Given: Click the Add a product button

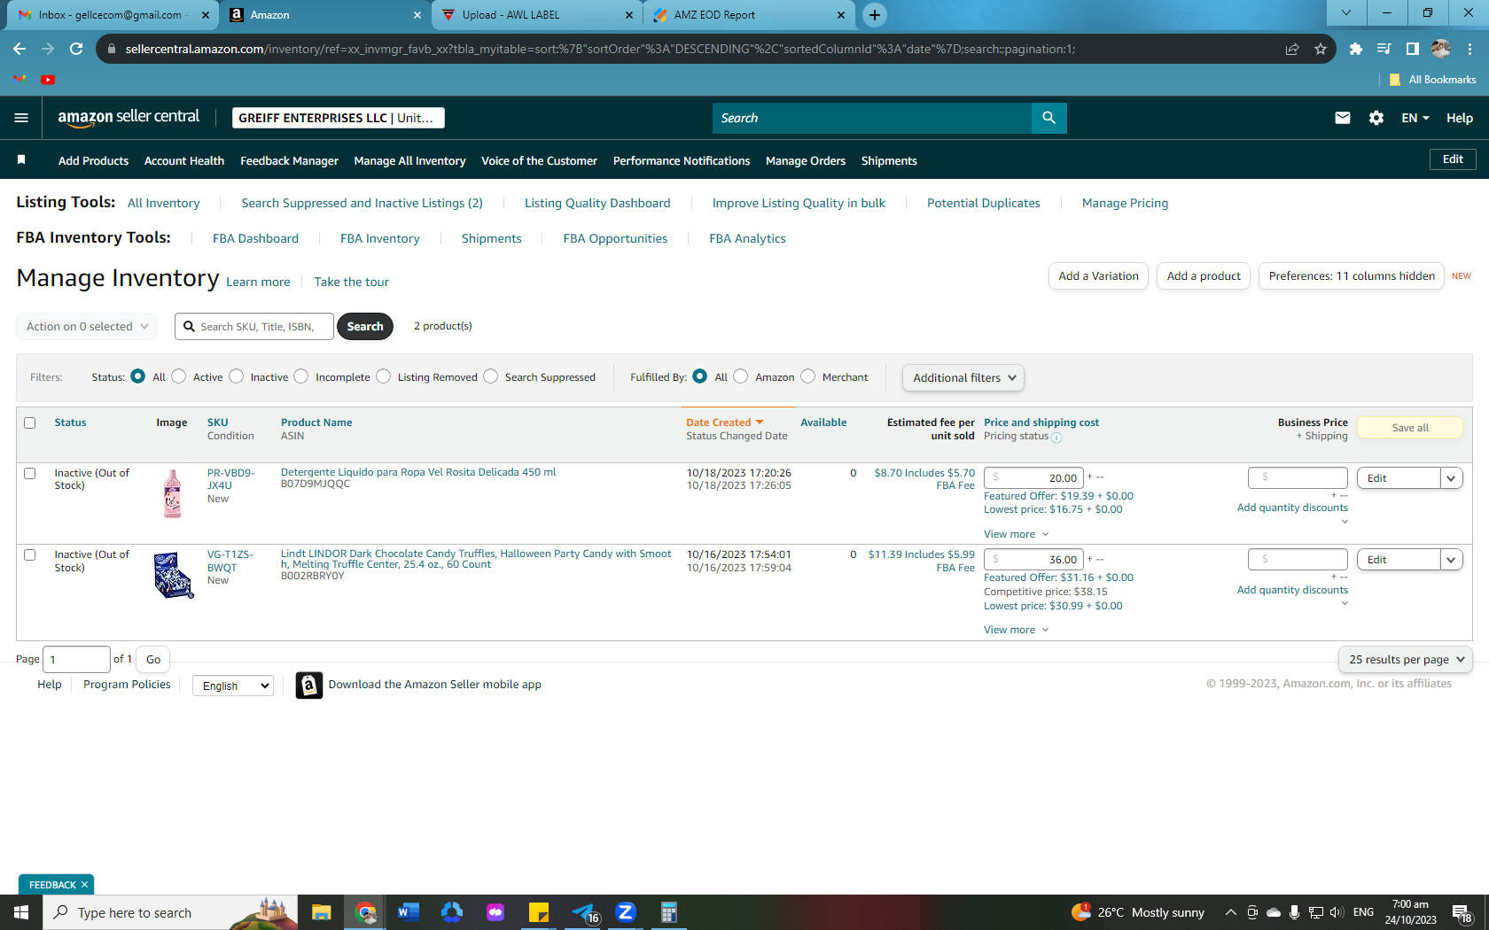Looking at the screenshot, I should pyautogui.click(x=1204, y=276).
